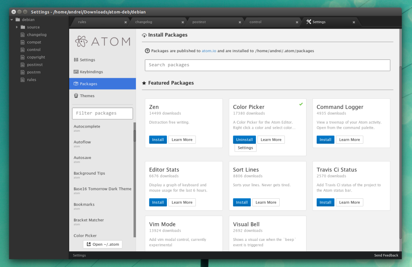Screen dimensions: 412x267
Task: Click the postinst file icon in tree
Action: click(x=23, y=65)
